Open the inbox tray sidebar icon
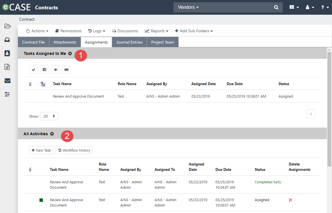The width and height of the screenshot is (332, 213). tap(7, 40)
